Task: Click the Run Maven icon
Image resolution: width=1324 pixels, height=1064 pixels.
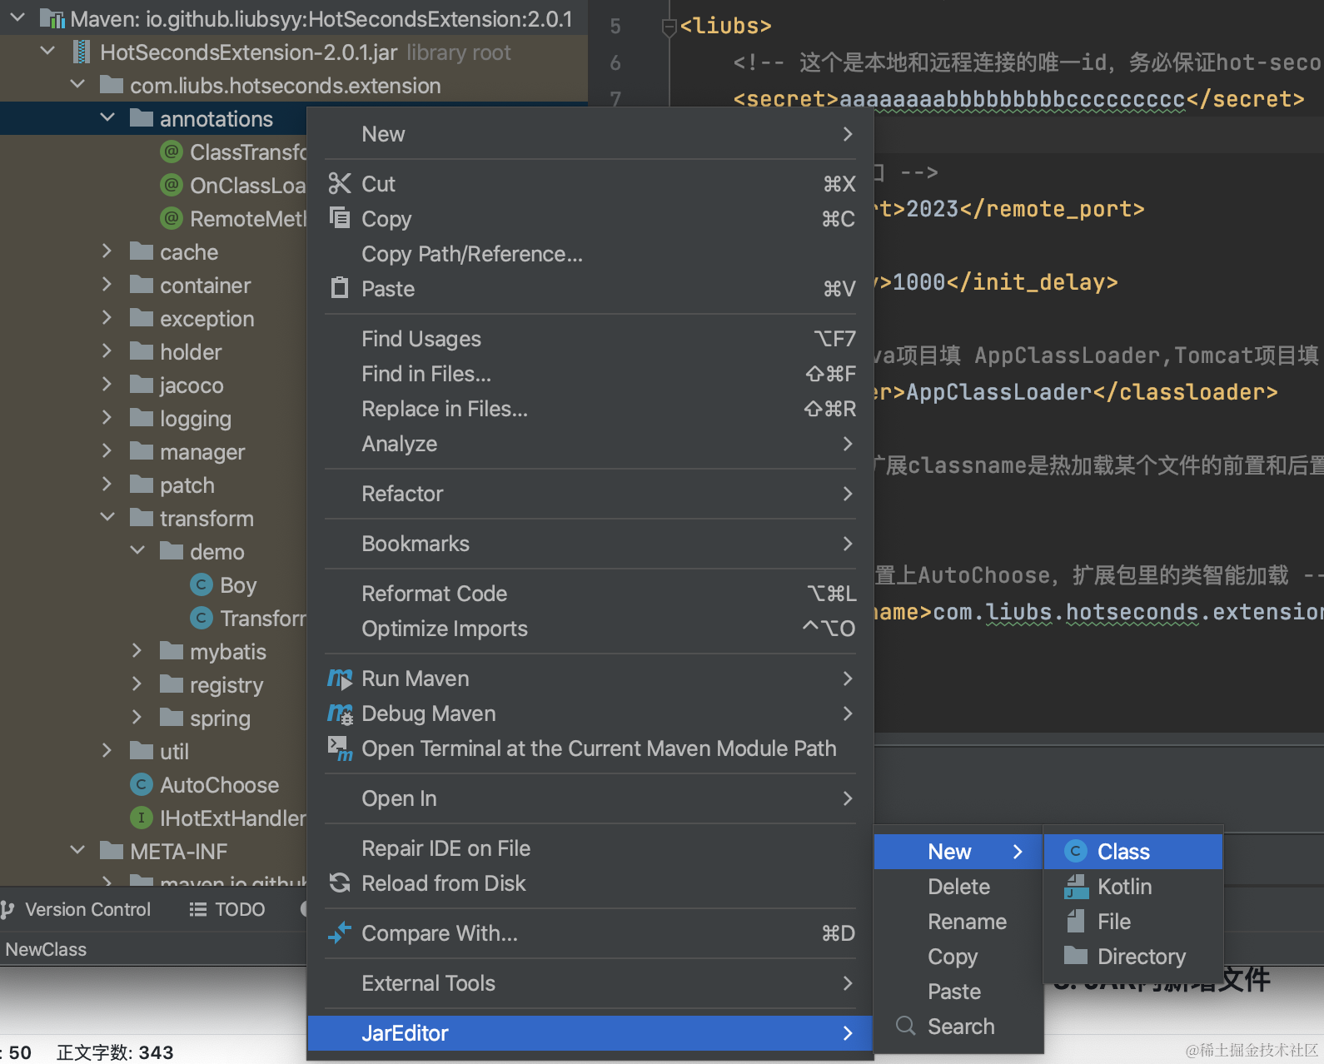Action: (x=340, y=679)
